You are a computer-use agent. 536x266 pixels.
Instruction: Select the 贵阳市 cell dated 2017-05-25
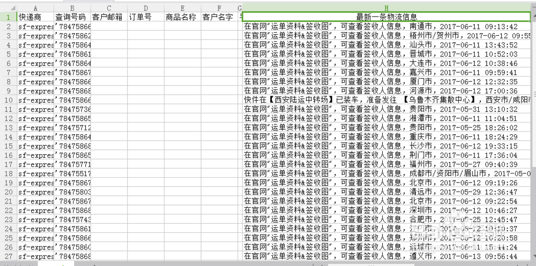click(x=386, y=128)
